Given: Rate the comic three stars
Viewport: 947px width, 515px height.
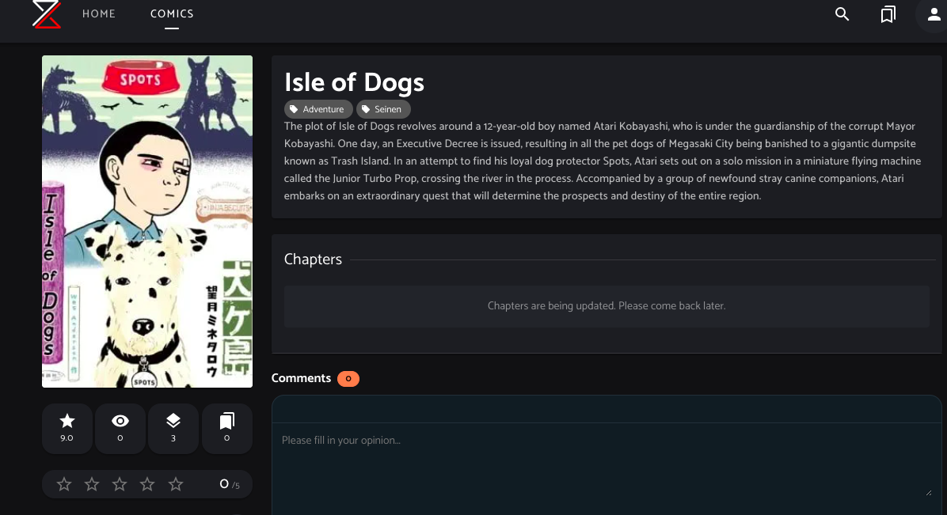Looking at the screenshot, I should click(120, 484).
